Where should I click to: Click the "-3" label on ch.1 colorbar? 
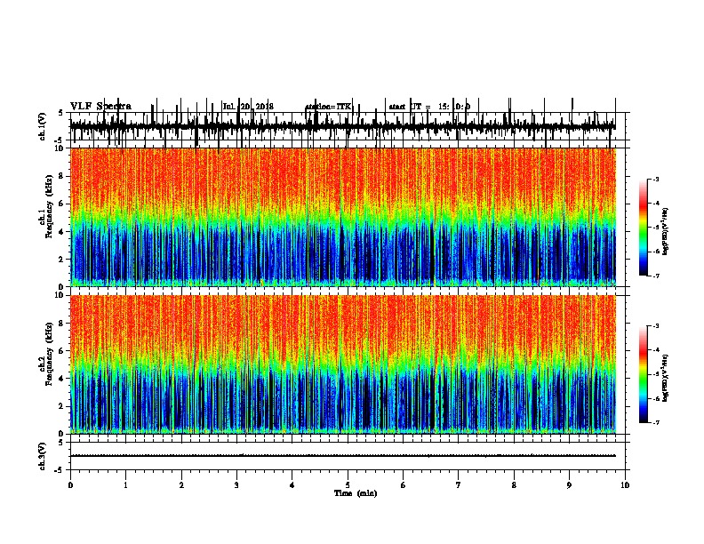655,179
